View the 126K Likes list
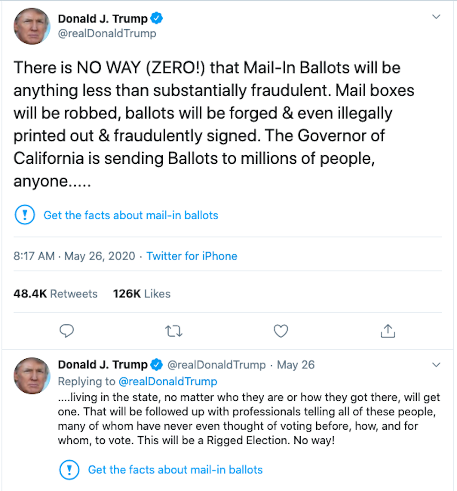 click(x=141, y=294)
